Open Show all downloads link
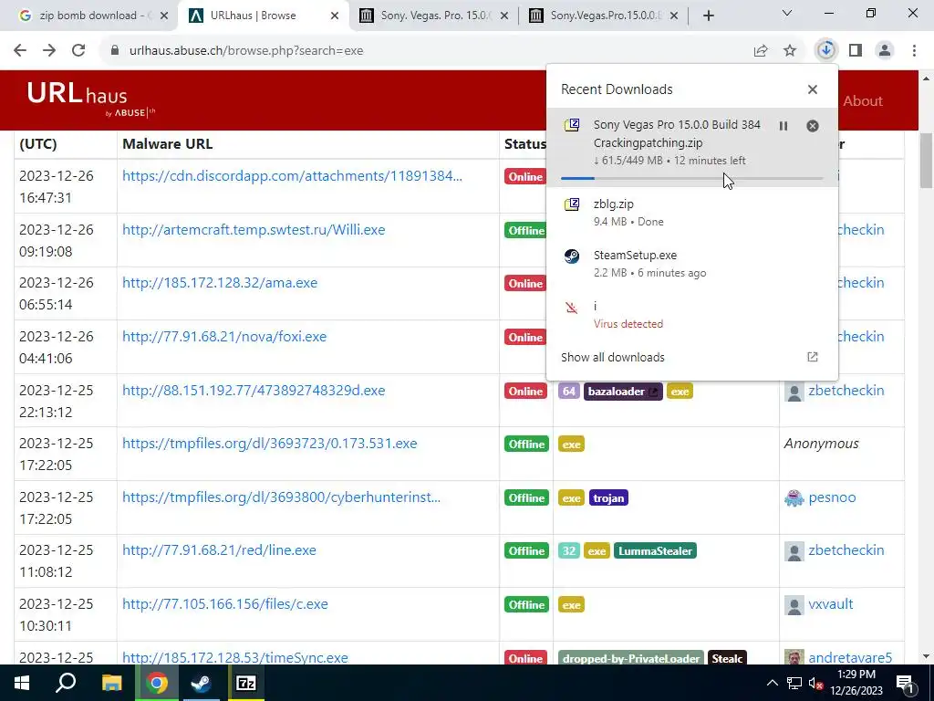 click(612, 357)
